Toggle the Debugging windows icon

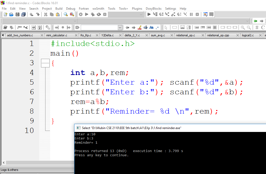tap(206, 14)
